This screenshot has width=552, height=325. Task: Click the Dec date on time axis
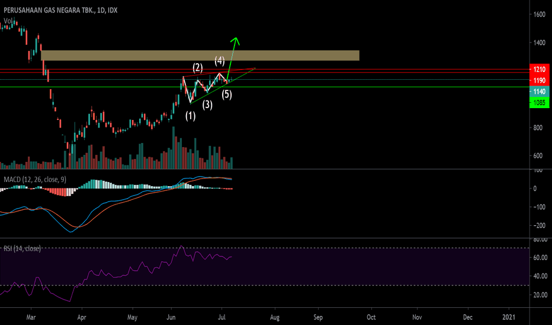pos(467,317)
